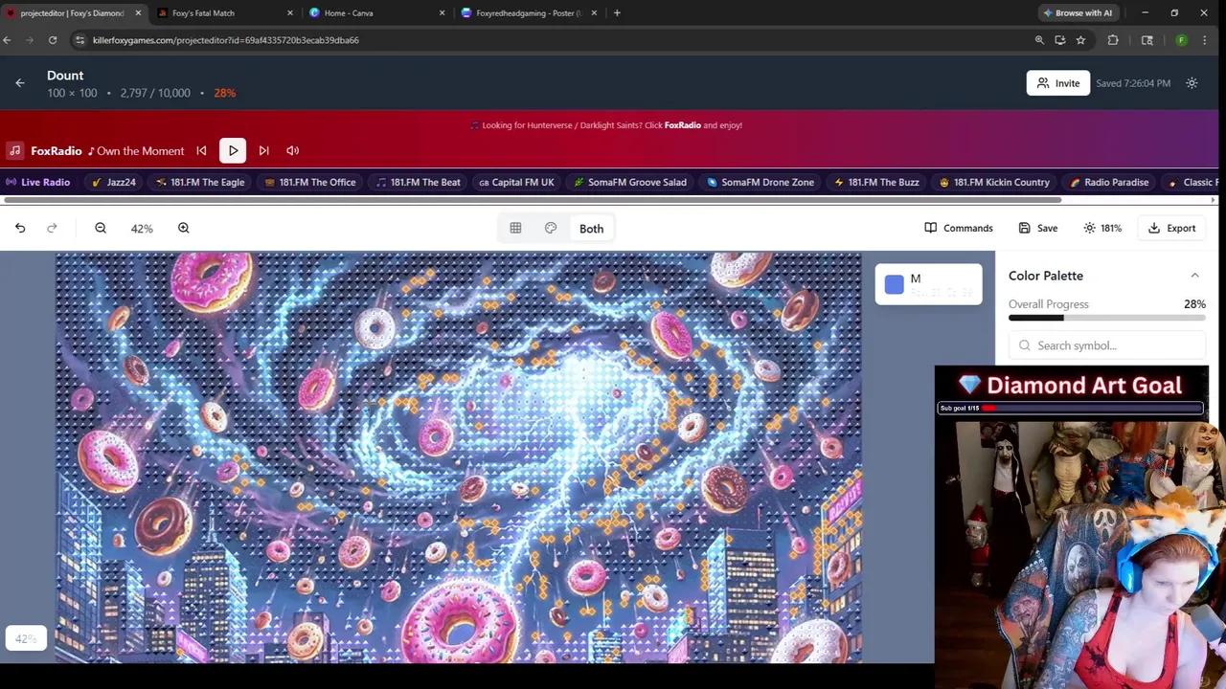Toggle light/dark theme sun icon
The width and height of the screenshot is (1226, 689).
tap(1192, 83)
